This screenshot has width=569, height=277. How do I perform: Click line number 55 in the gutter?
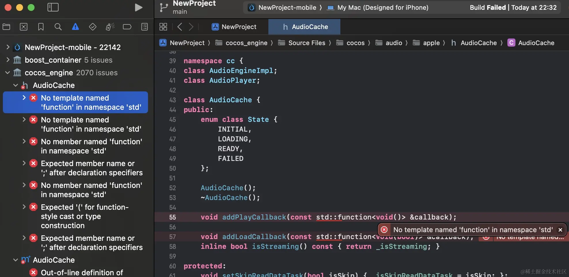(172, 217)
